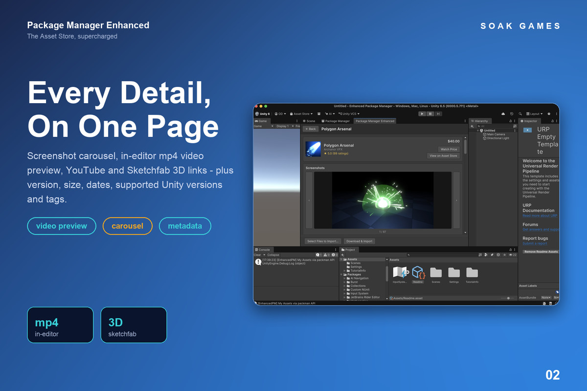Viewport: 587px width, 391px height.
Task: Click the package details vertical scrollbar
Action: tap(466, 146)
